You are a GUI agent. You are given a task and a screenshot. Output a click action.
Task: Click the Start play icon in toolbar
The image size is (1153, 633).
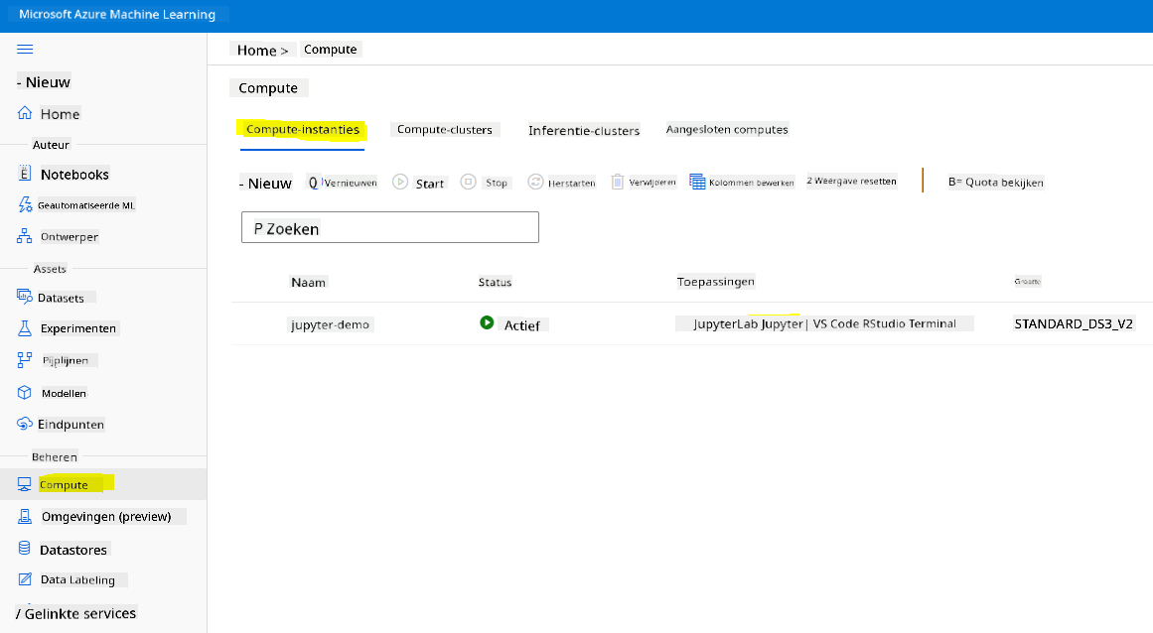point(400,182)
